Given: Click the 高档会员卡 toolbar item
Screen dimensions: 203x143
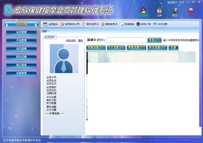Looking at the screenshot, I should click(109, 24).
